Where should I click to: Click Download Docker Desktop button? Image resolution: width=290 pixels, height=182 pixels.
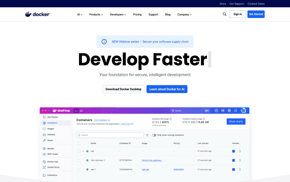(123, 89)
